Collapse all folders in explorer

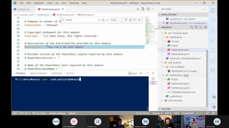(x=205, y=27)
